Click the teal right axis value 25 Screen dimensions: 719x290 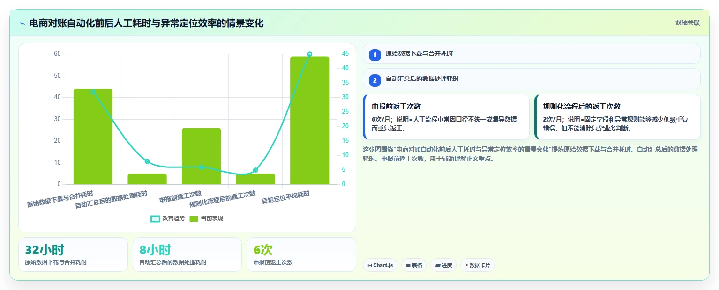345,112
